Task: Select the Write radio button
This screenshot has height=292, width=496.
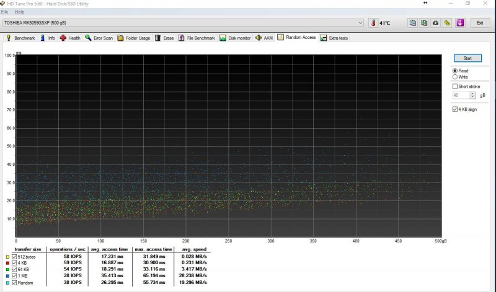Action: pos(456,77)
